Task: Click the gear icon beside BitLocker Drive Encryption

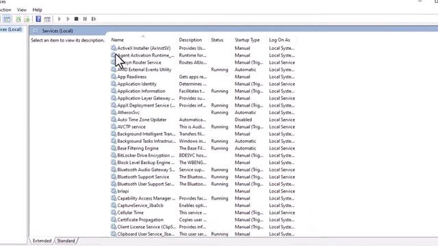Action: 114,155
